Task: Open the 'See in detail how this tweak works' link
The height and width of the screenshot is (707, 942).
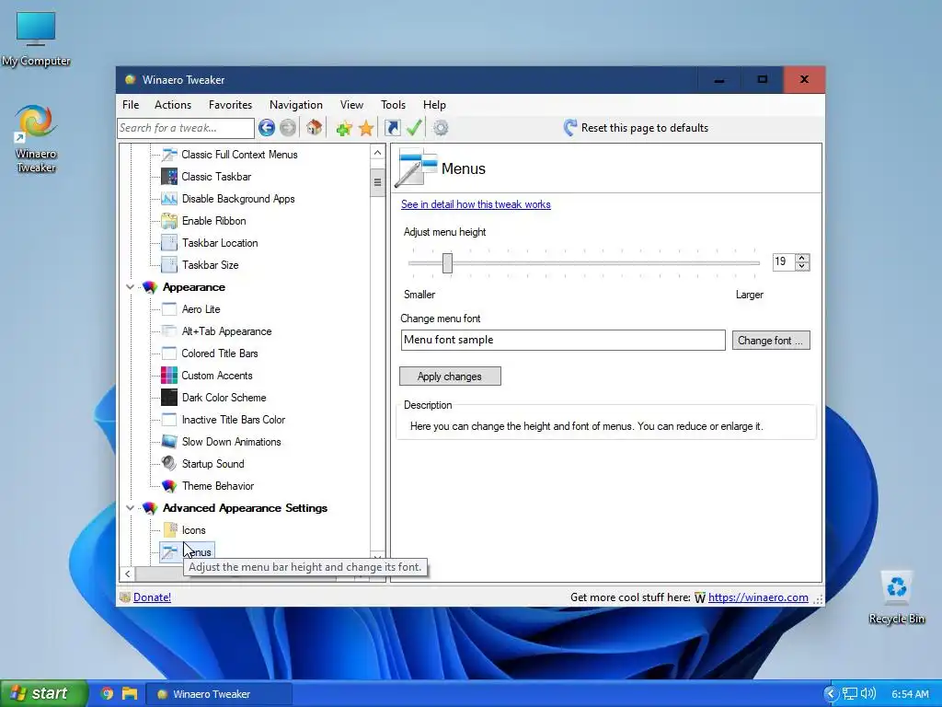Action: (476, 204)
